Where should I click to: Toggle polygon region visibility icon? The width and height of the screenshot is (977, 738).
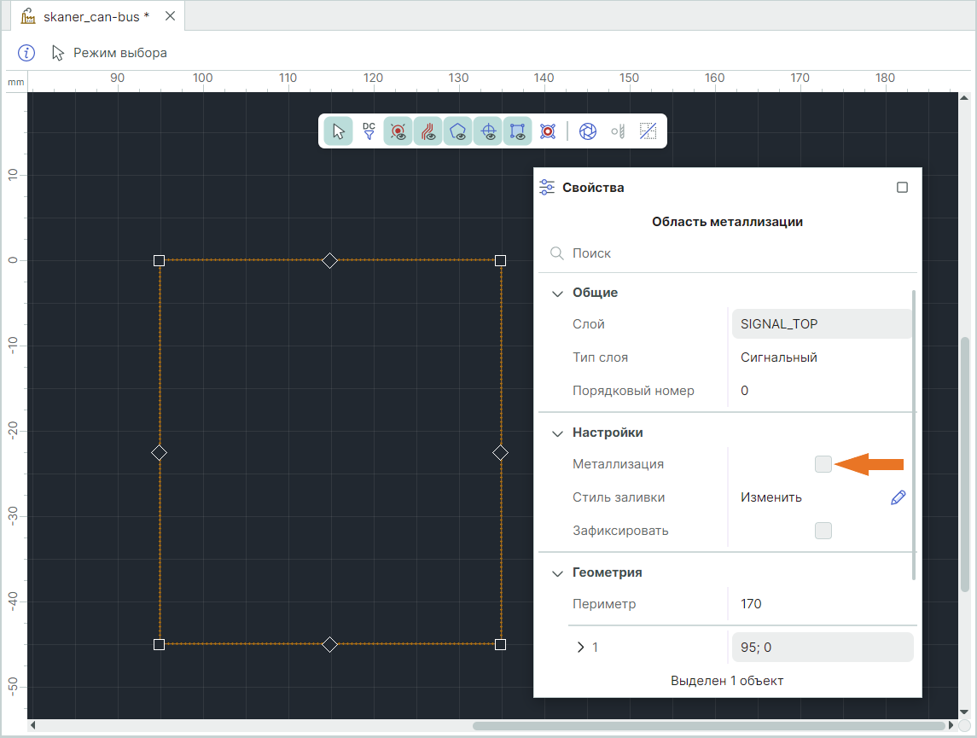tap(458, 131)
